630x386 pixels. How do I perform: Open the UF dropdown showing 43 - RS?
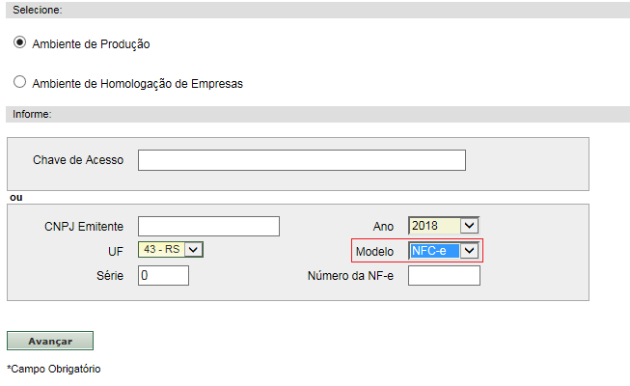pyautogui.click(x=171, y=249)
